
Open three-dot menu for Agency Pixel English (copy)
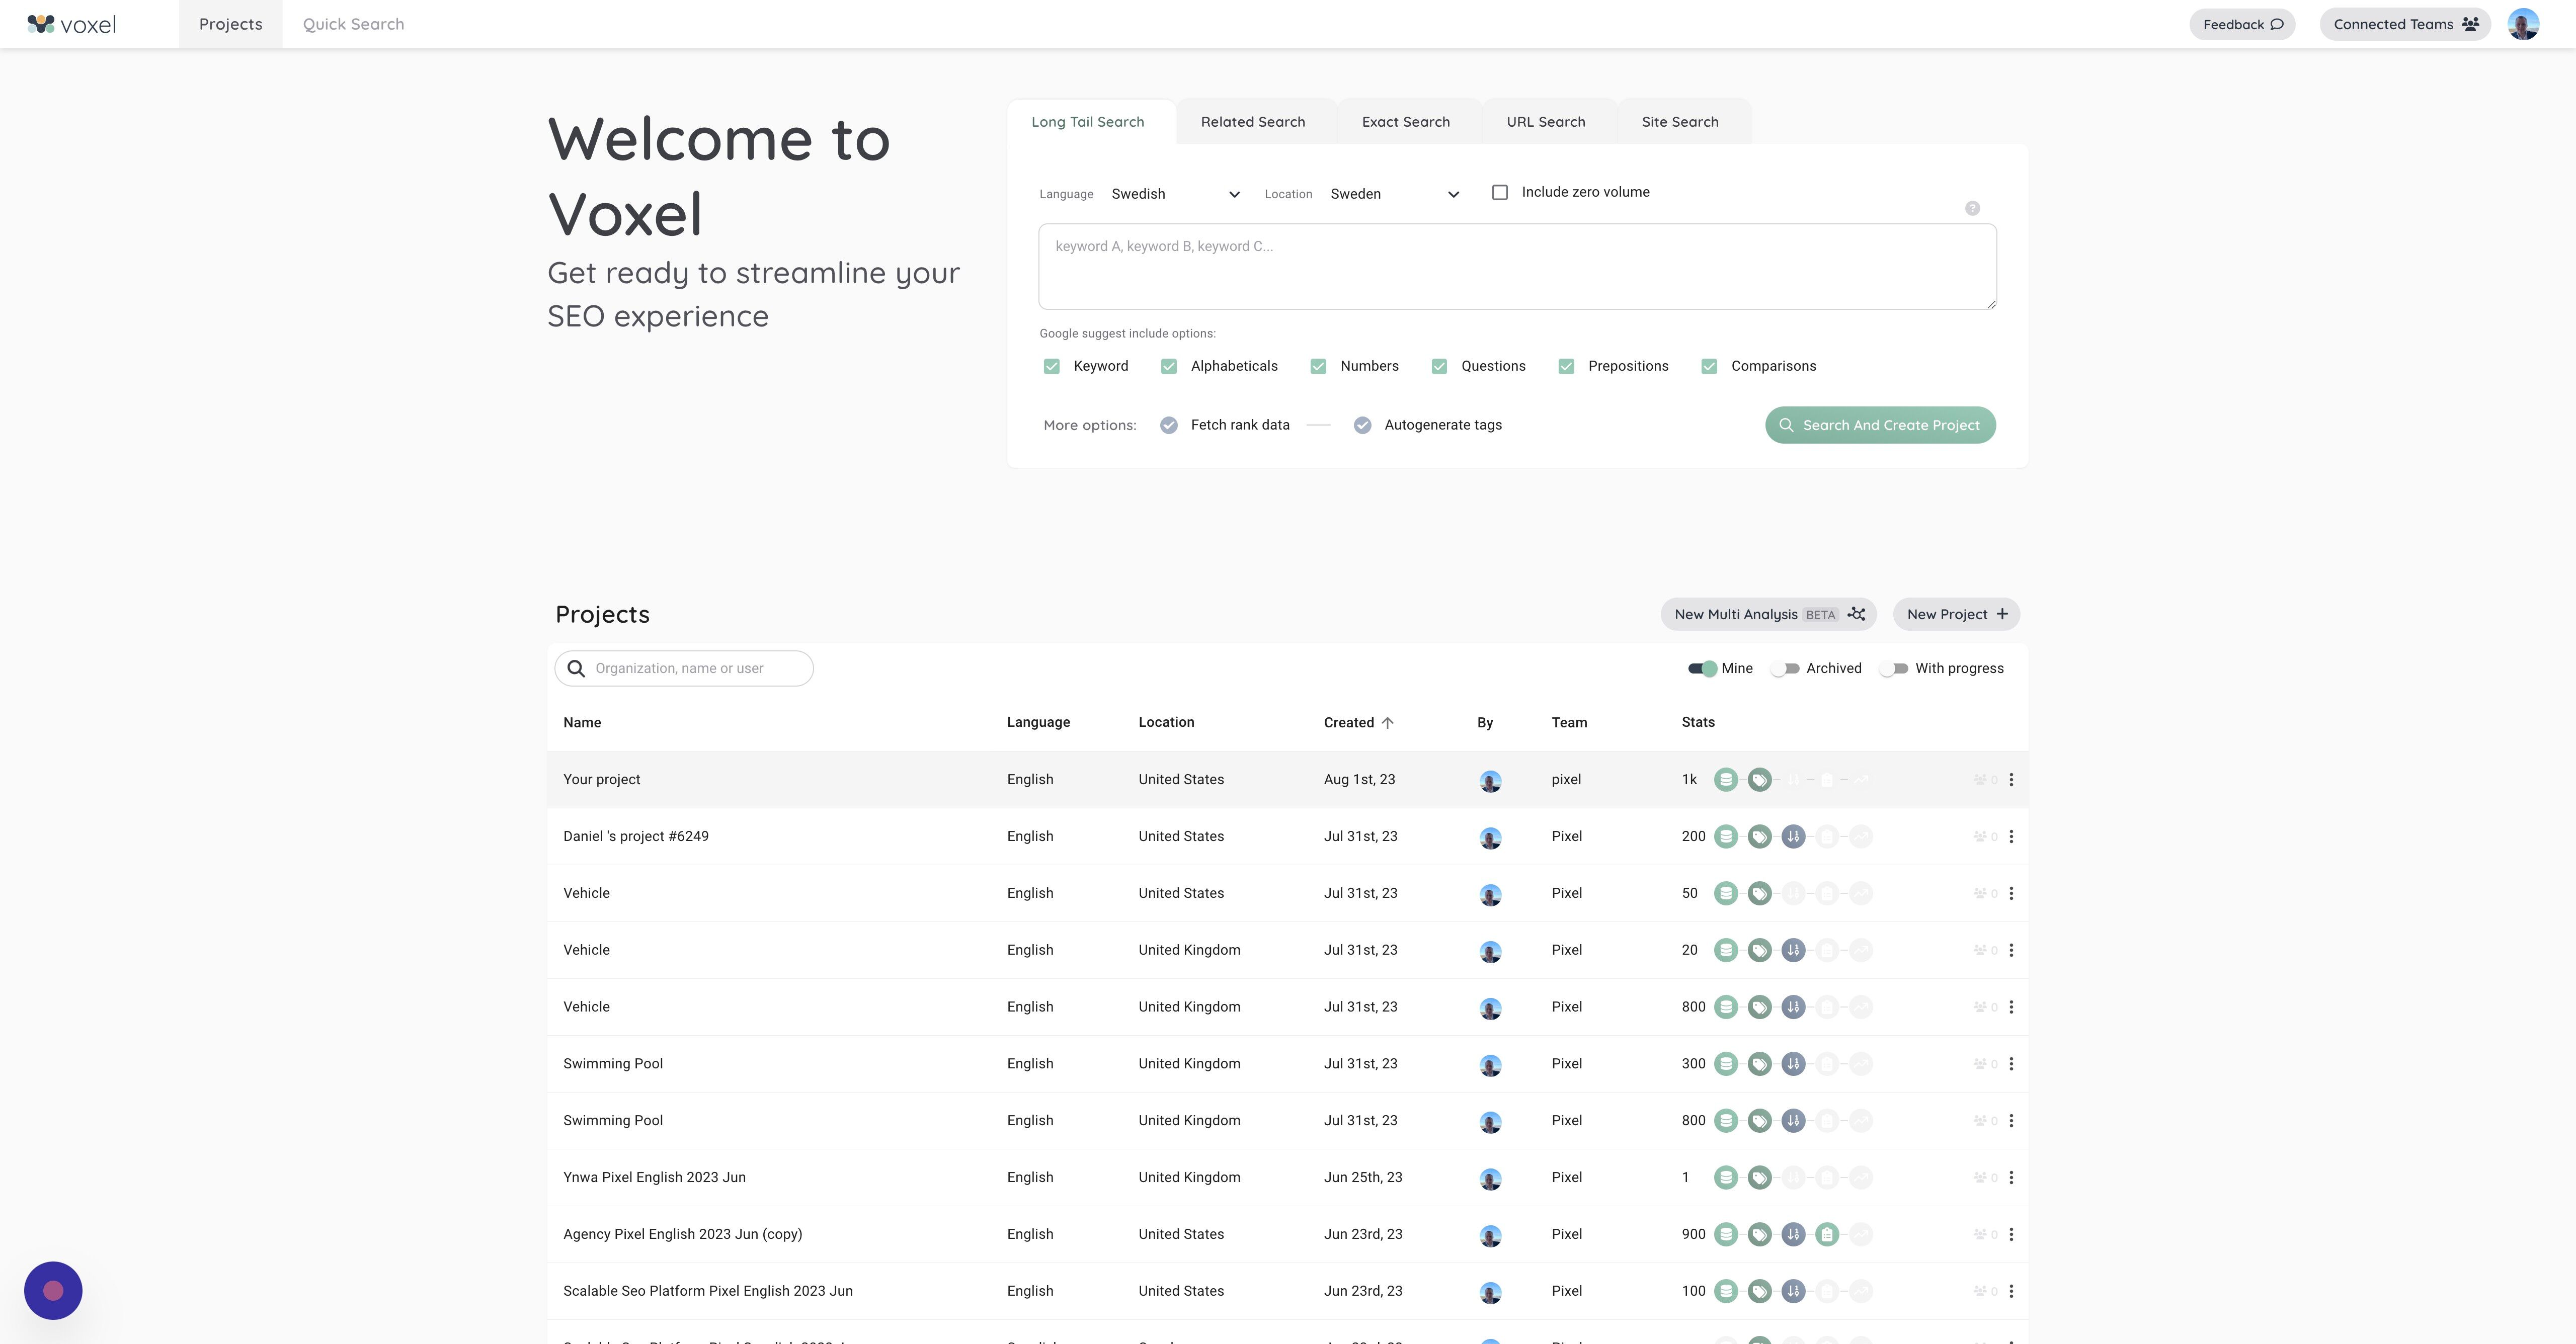tap(2011, 1234)
